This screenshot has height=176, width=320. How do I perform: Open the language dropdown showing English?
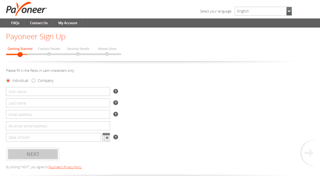[263, 11]
